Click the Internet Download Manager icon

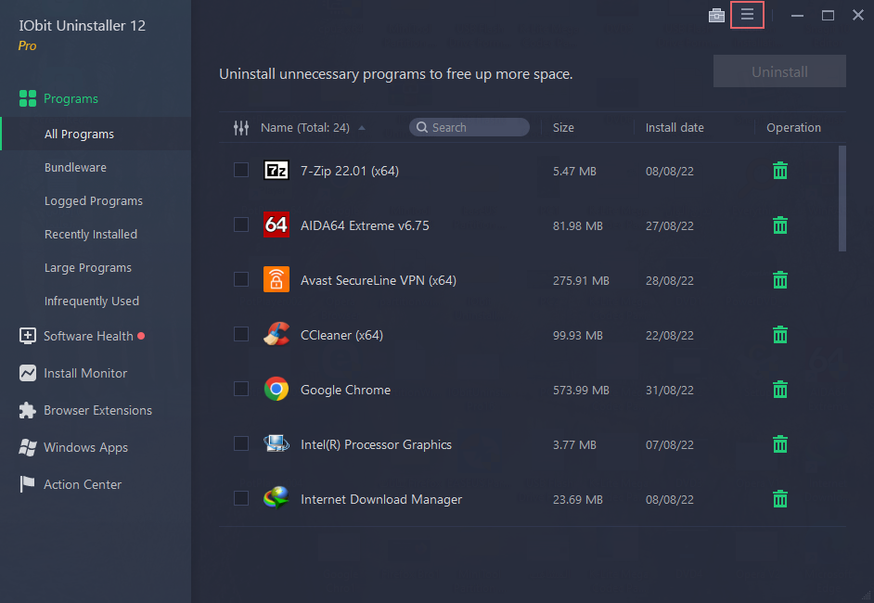[276, 497]
